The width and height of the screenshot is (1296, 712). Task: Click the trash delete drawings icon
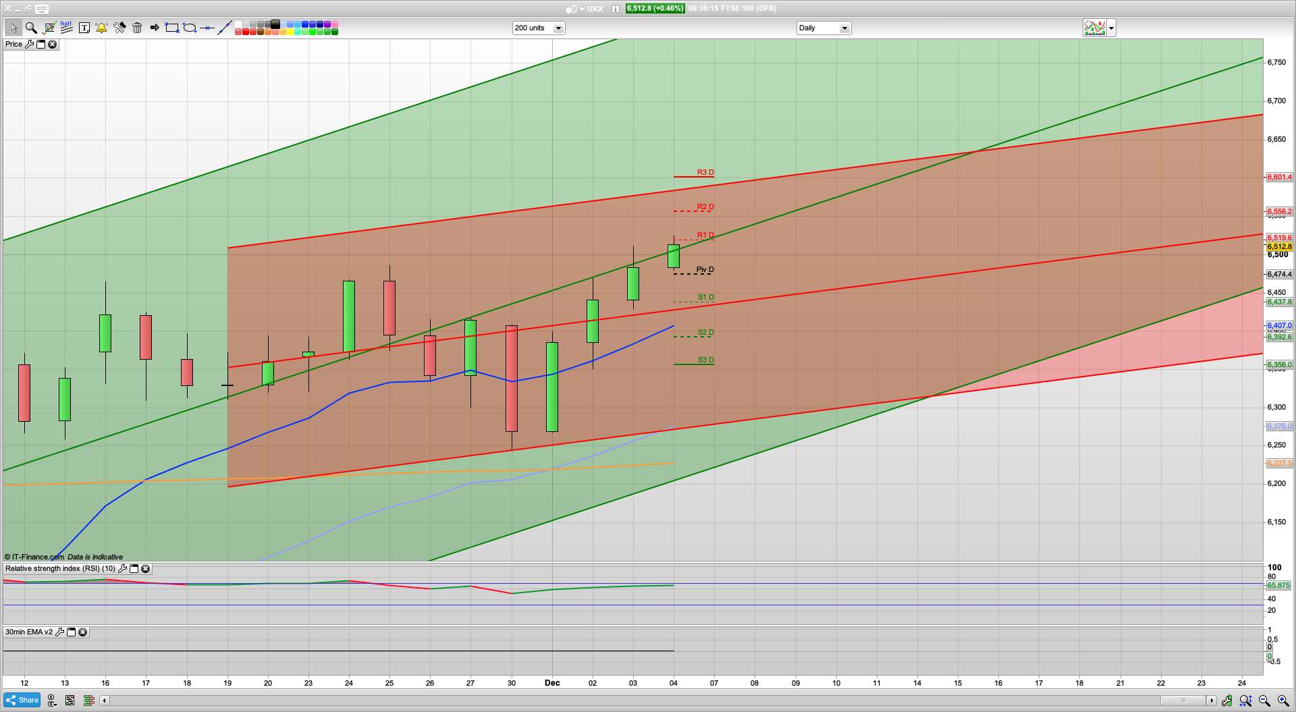137,28
